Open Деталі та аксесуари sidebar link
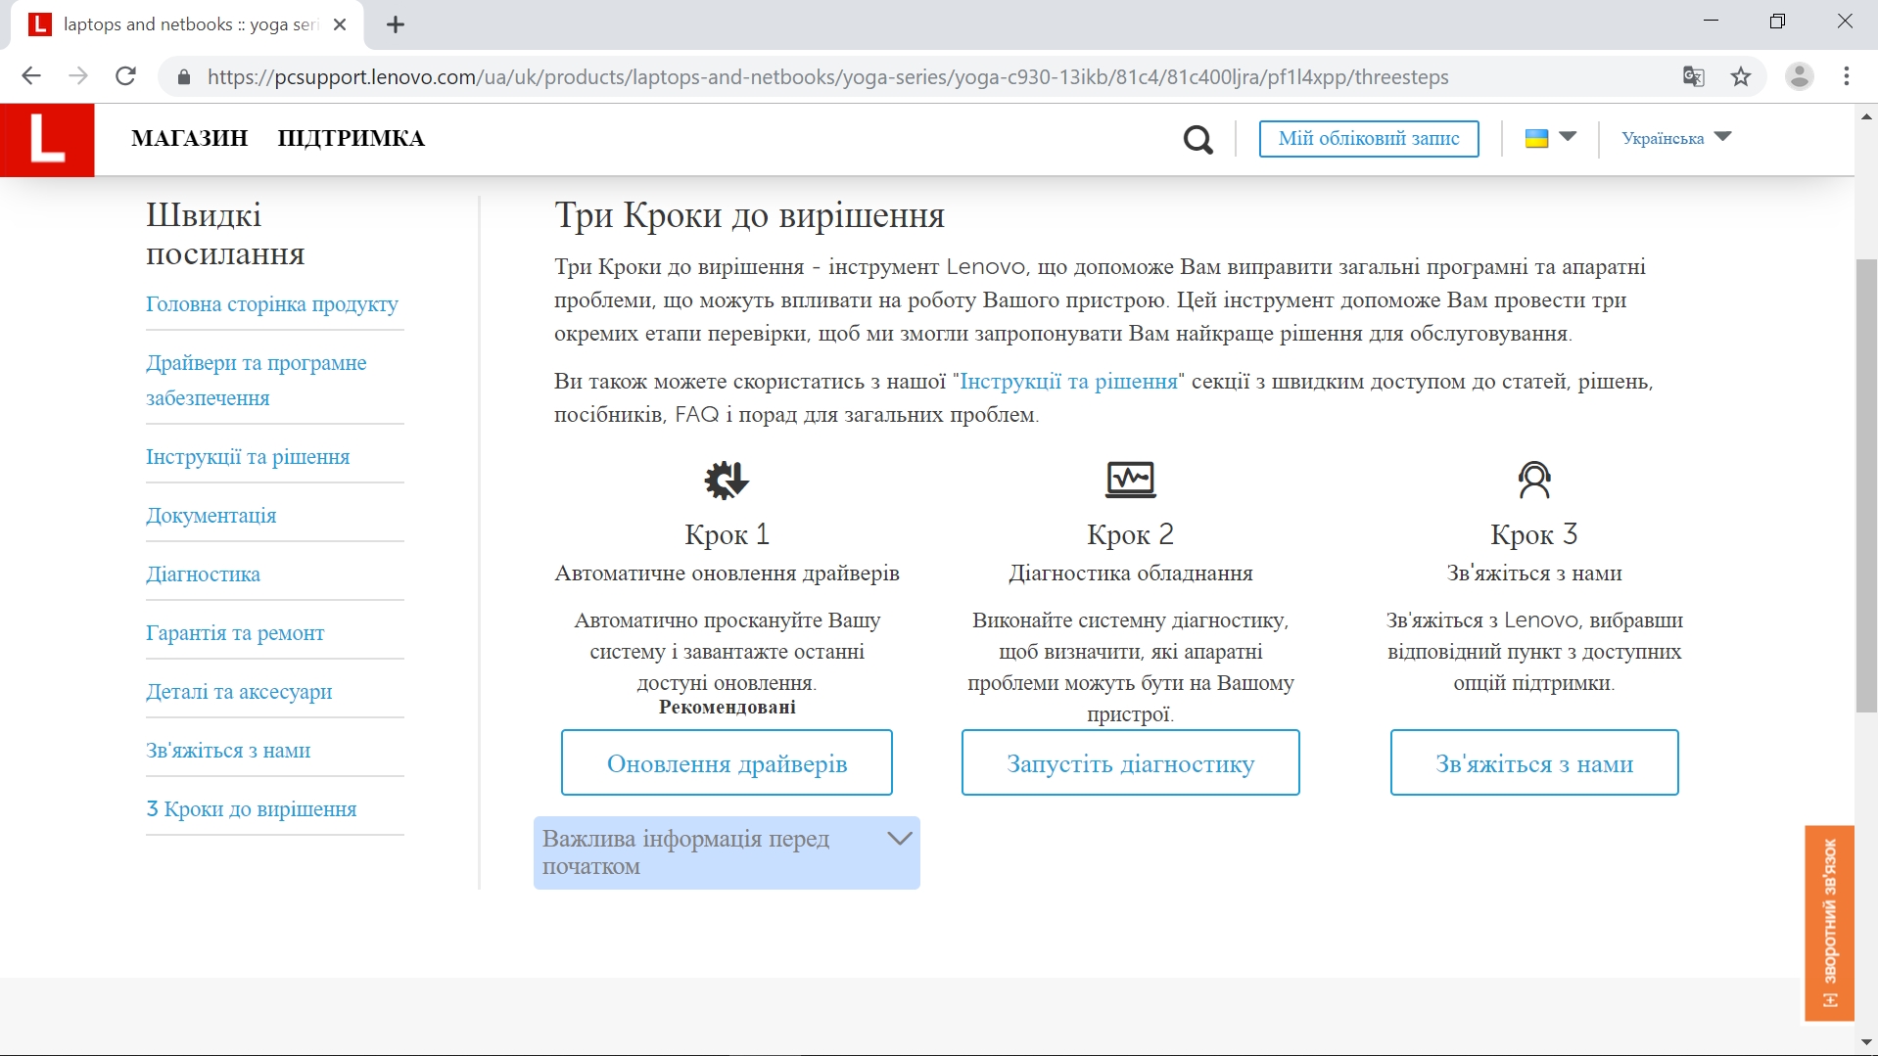1878x1056 pixels. (x=239, y=692)
